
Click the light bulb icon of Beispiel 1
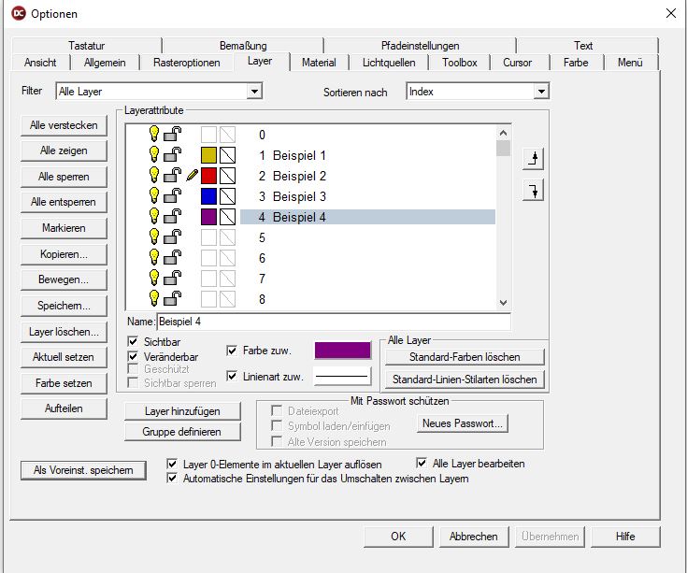pos(155,154)
